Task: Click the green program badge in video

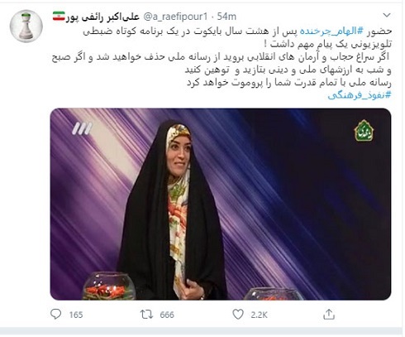Action: pos(364,131)
